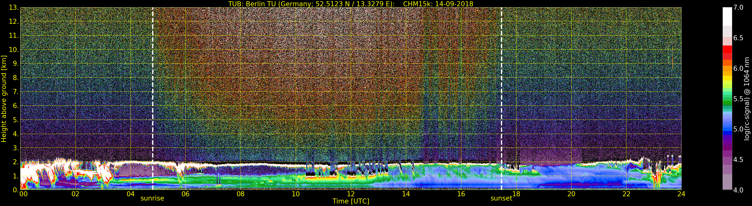Click the height axis tick label 9.
The height and width of the screenshot is (206, 752).
pyautogui.click(x=16, y=63)
